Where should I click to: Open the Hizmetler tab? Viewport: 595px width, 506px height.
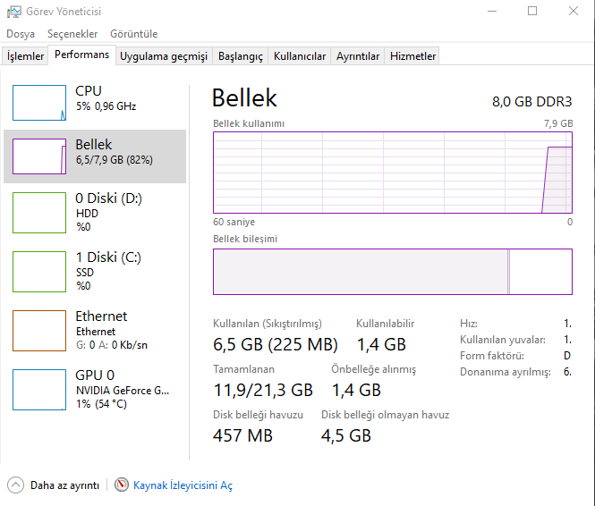(x=412, y=56)
